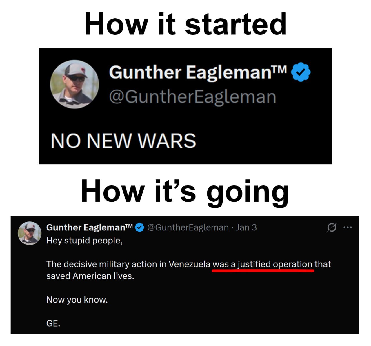Click the small verified badge before Jan 3
371x346 pixels.
click(140, 227)
